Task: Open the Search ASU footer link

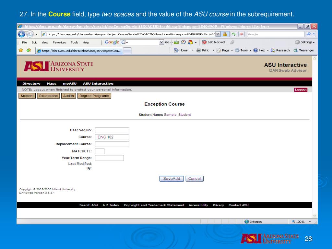Action: point(89,205)
